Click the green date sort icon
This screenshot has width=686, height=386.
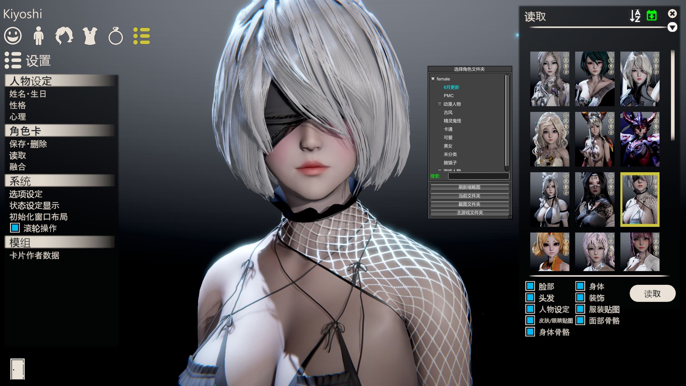651,15
